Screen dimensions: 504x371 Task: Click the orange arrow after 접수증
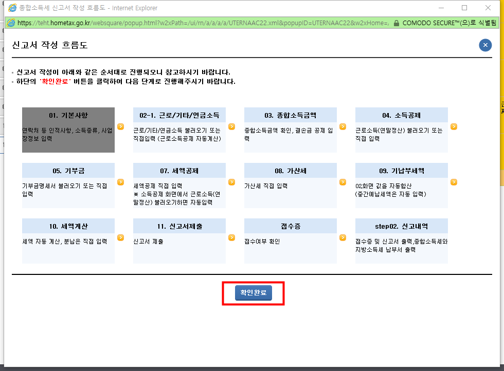(x=343, y=238)
